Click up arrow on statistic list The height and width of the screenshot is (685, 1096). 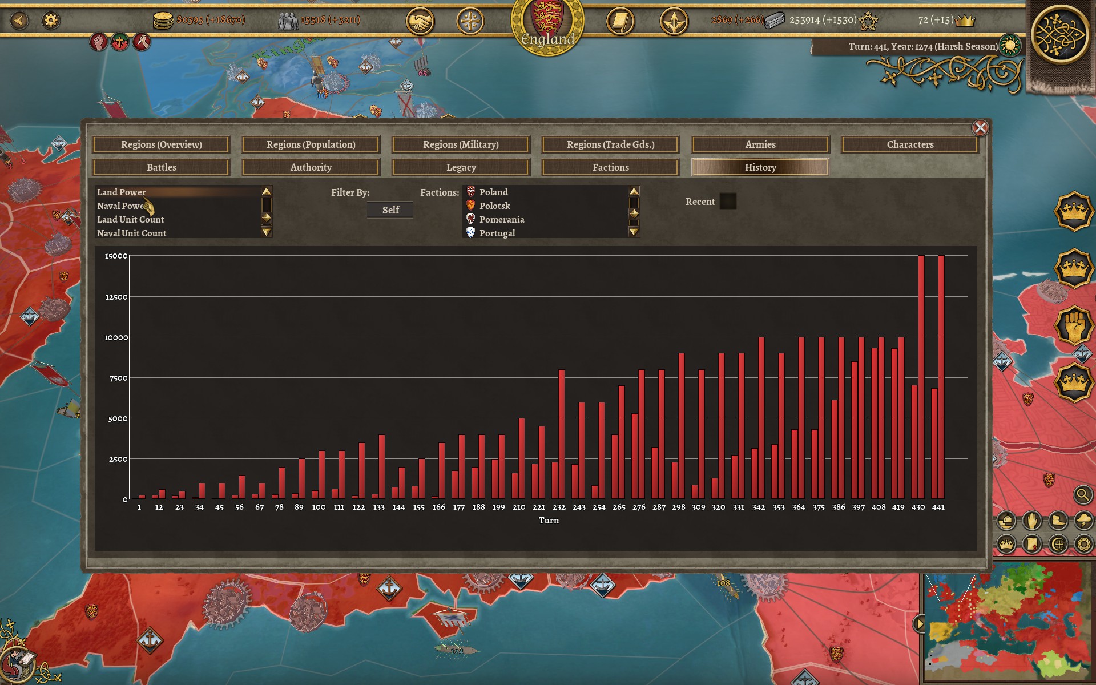click(267, 191)
